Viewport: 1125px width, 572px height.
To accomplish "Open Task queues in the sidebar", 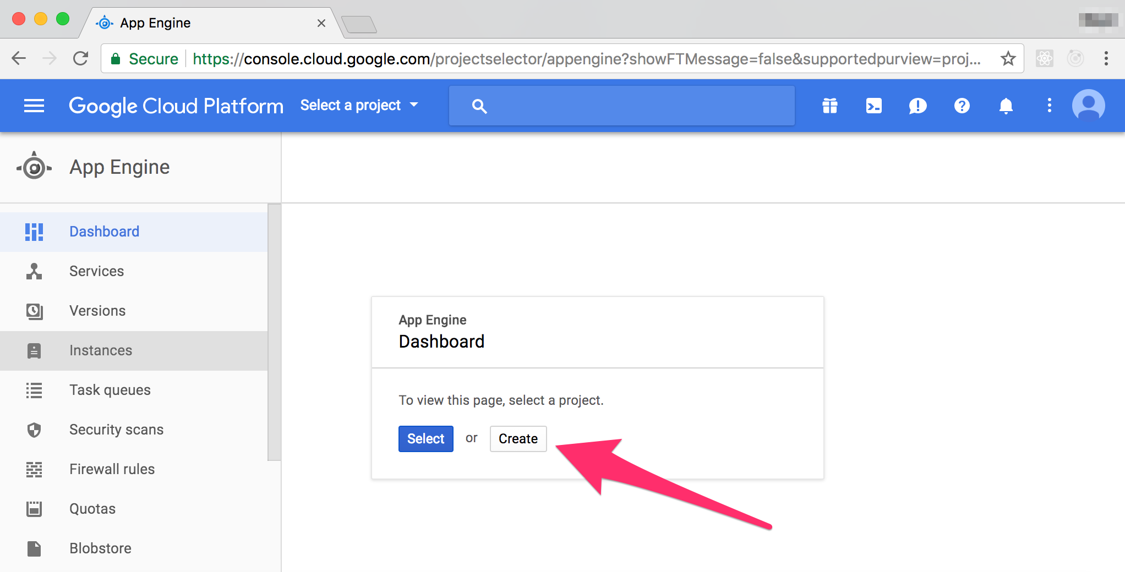I will pyautogui.click(x=134, y=390).
